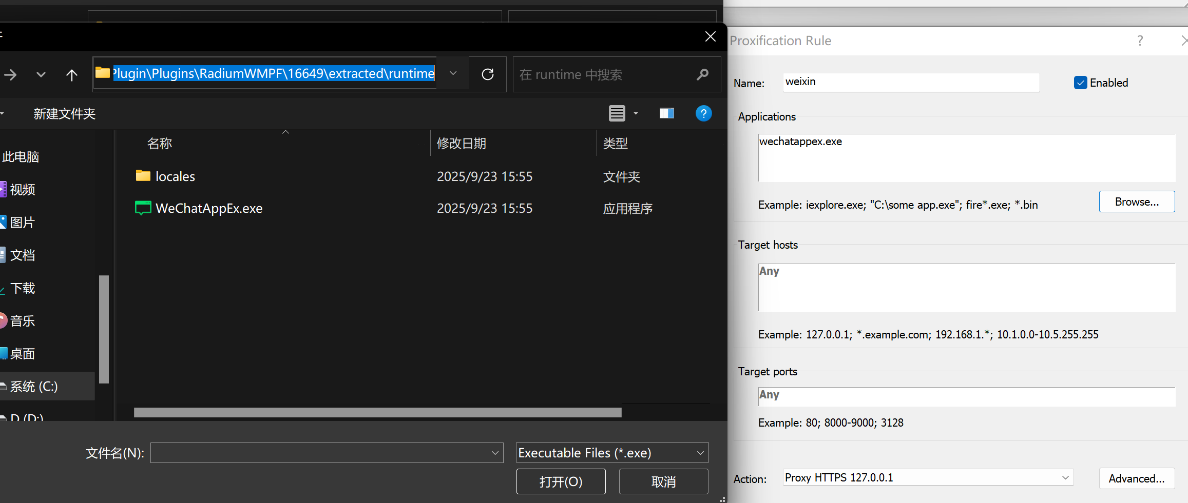Open 桌面 in navigation pane
This screenshot has width=1188, height=503.
pos(23,354)
